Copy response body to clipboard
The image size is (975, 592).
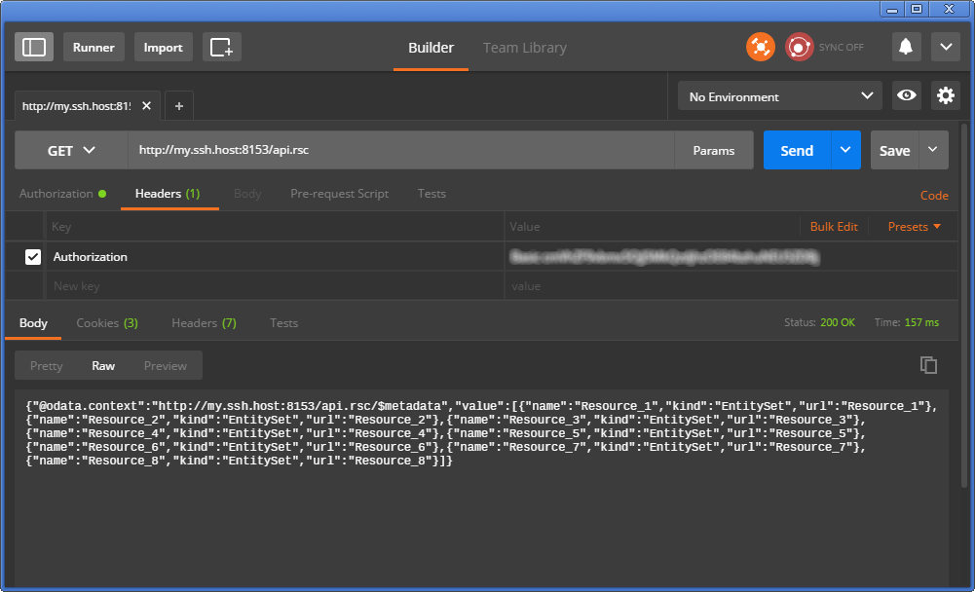coord(928,365)
